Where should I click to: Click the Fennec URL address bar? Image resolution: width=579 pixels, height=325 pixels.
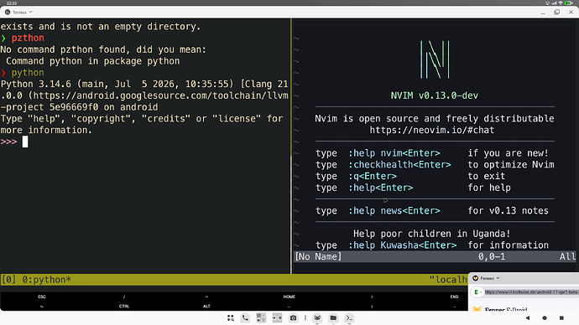pyautogui.click(x=531, y=291)
